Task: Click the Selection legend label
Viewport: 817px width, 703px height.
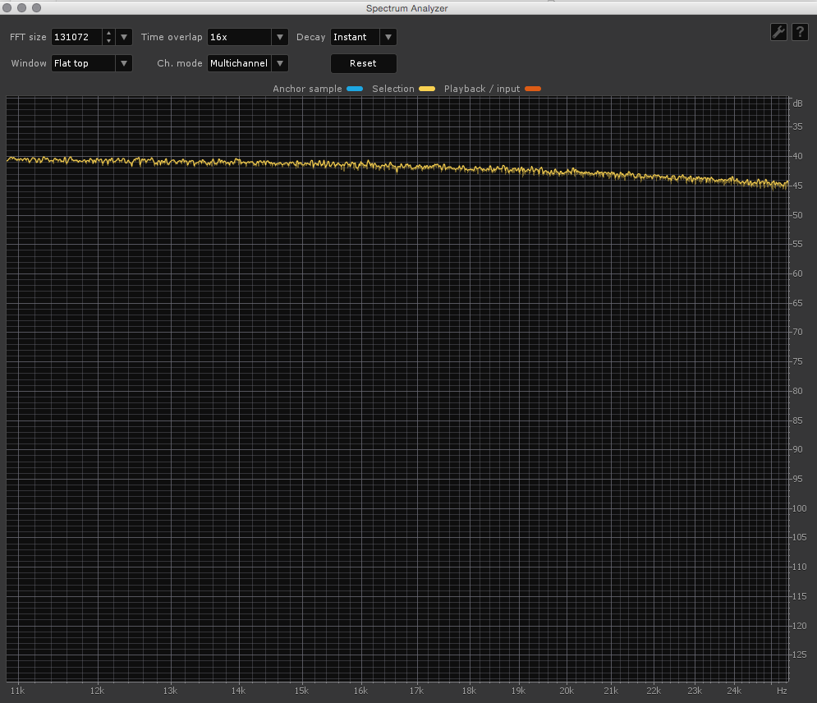Action: (392, 89)
